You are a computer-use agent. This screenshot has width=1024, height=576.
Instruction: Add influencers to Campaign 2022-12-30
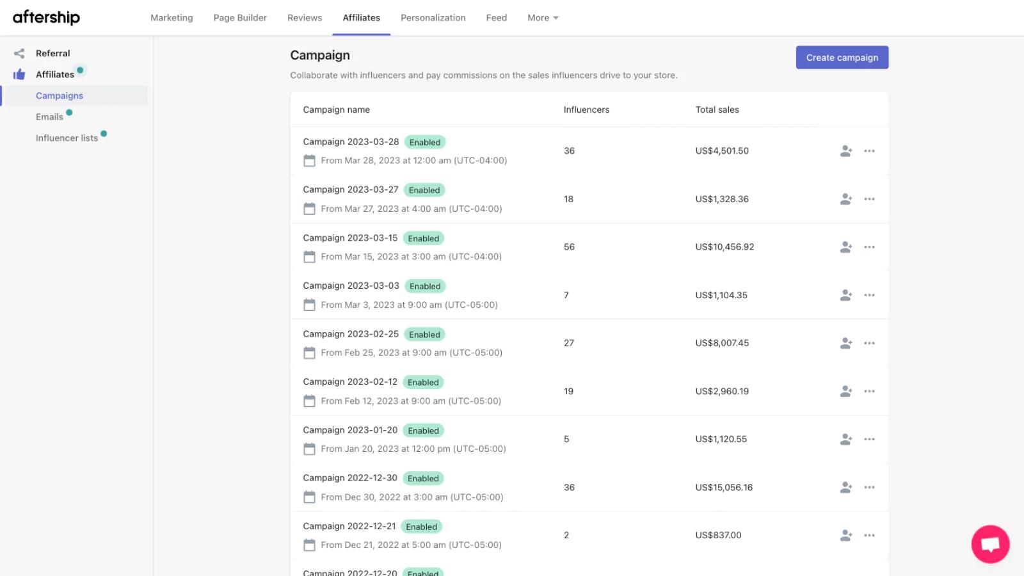pyautogui.click(x=845, y=487)
